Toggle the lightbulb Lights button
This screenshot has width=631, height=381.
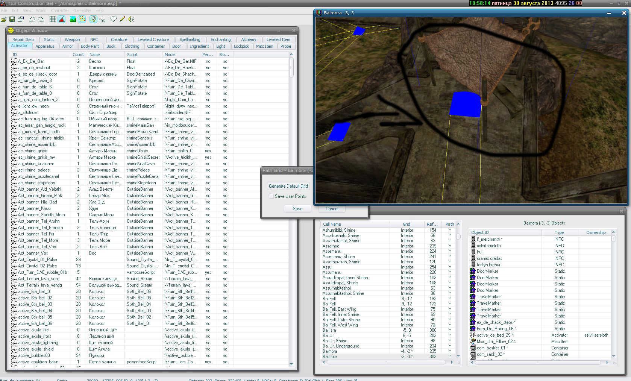94,19
